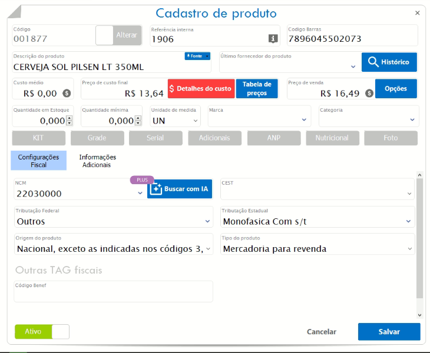Open Histórico with magnifier icon
This screenshot has width=430, height=353.
(x=389, y=62)
